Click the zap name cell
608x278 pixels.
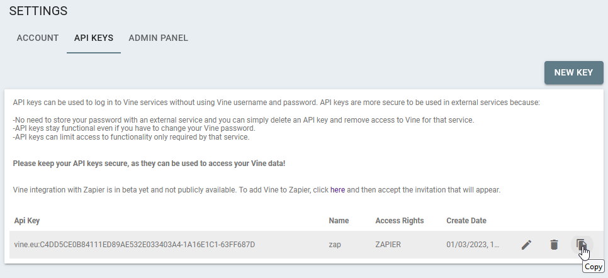tap(335, 245)
